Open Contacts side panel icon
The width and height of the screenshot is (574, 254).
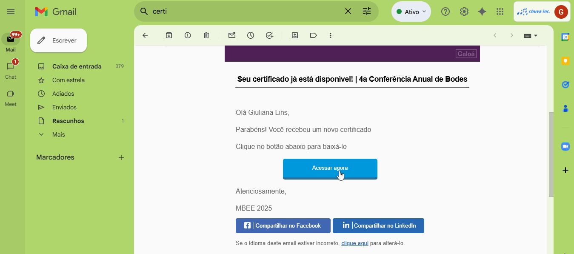click(565, 108)
